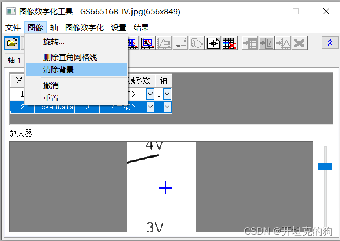Open row 2 自动 dropdown arrow

click(150, 107)
